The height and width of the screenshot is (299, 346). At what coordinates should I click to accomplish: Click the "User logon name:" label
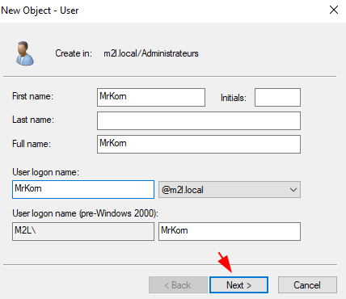[45, 172]
